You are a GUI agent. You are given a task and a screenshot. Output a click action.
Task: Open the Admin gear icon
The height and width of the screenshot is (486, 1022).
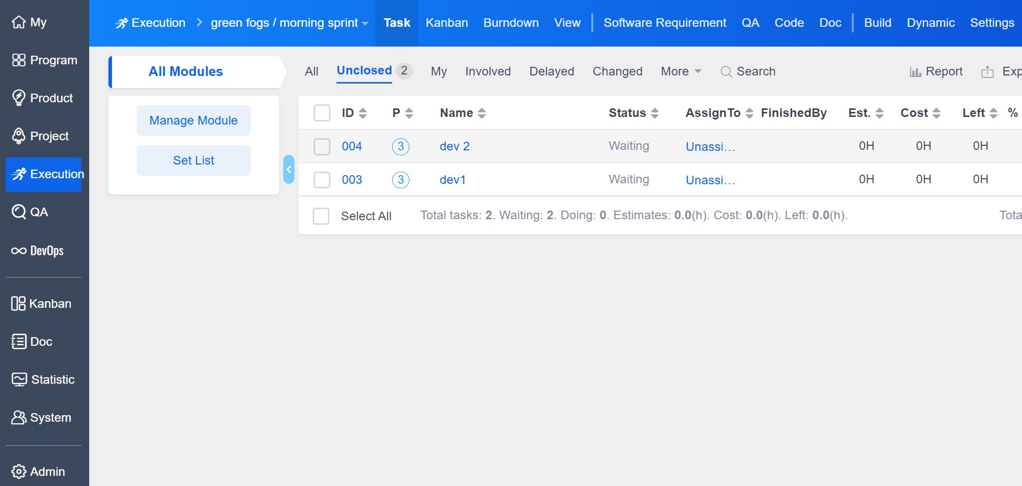coord(19,471)
